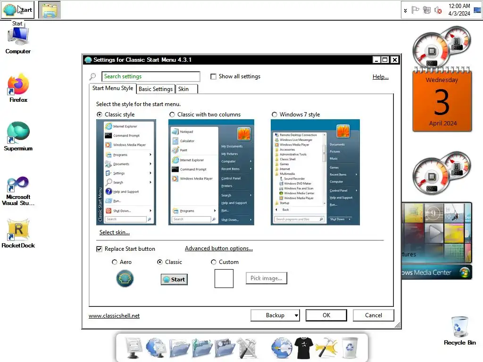Viewport: 483px width, 362px height.
Task: Click the Aero shell button image
Action: tap(125, 279)
